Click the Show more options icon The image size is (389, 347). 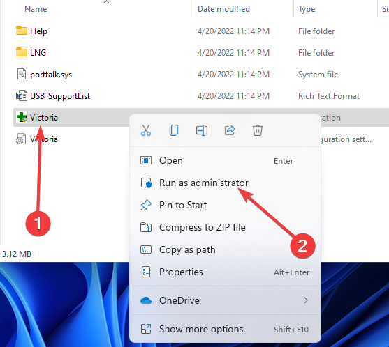click(146, 329)
